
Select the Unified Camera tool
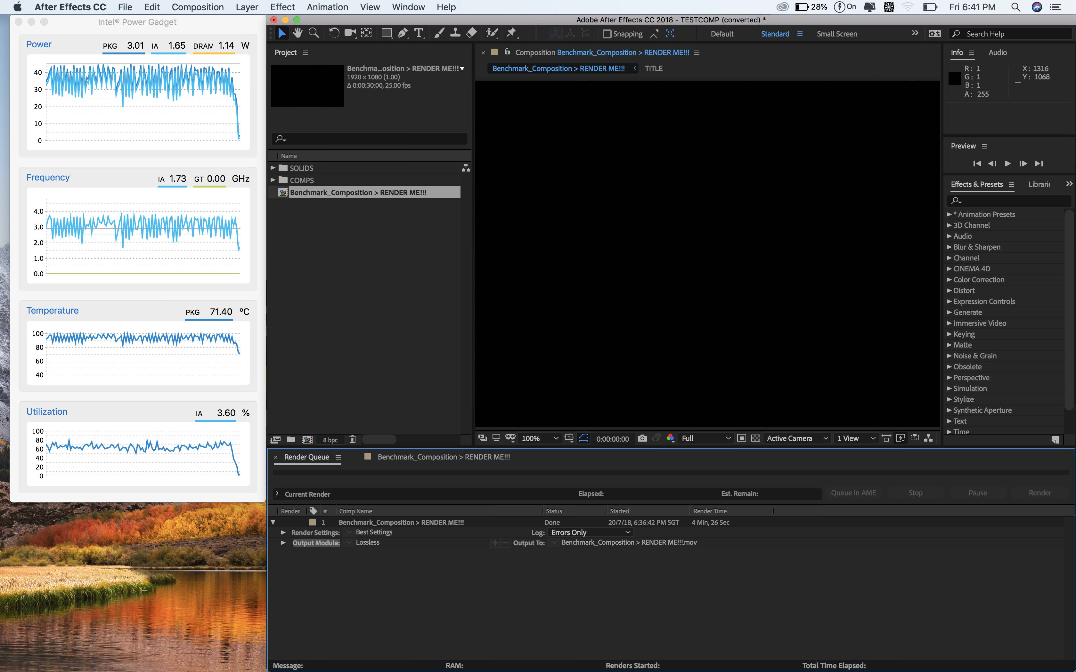point(350,33)
